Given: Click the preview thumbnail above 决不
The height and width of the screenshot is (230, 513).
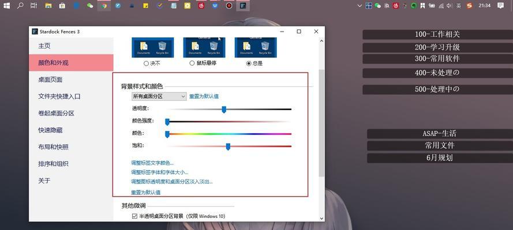Looking at the screenshot, I should tap(153, 48).
